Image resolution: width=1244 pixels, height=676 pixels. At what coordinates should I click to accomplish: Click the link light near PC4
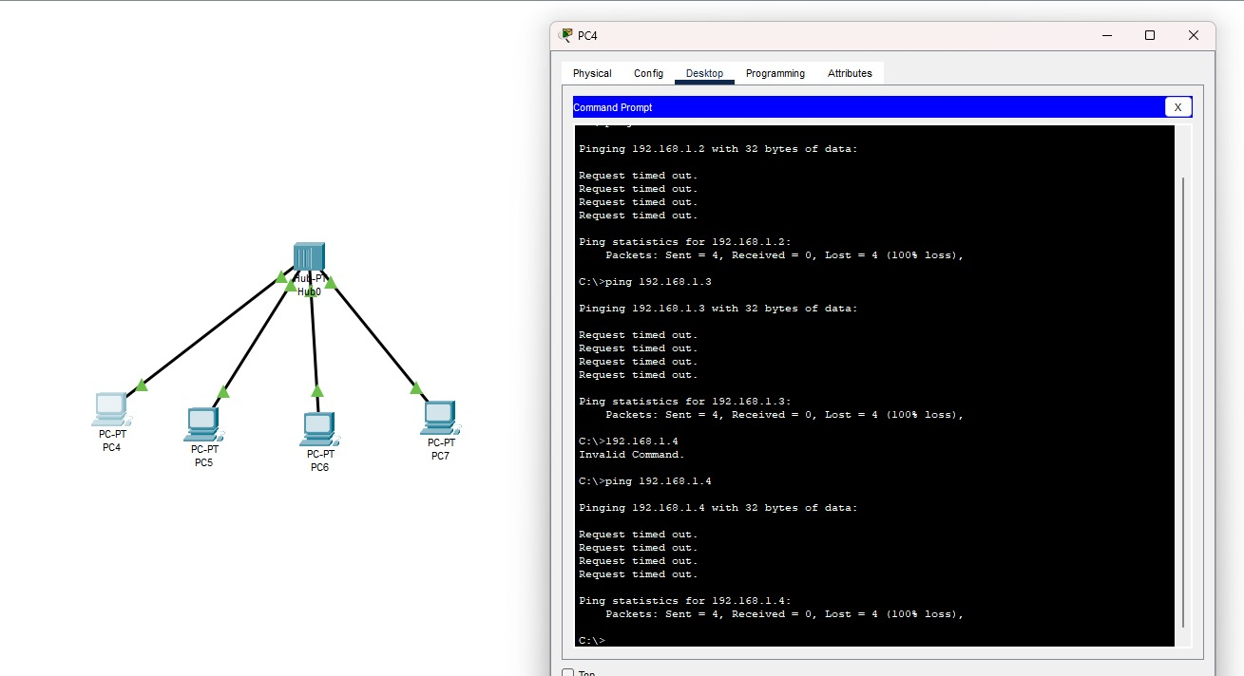click(x=142, y=385)
